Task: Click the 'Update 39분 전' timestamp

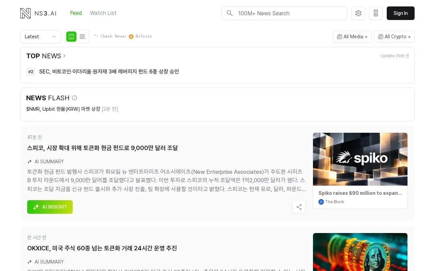Action: click(x=395, y=56)
